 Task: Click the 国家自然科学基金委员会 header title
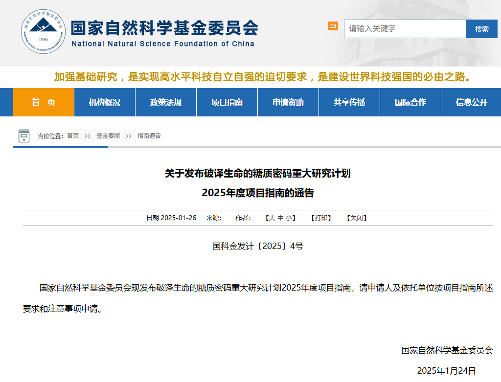click(164, 28)
